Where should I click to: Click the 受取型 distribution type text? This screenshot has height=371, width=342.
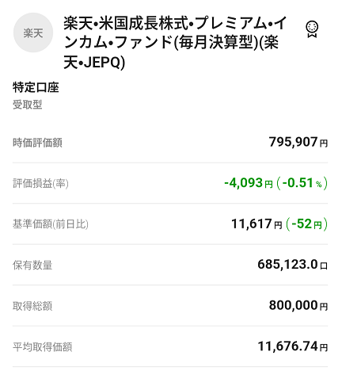[x=28, y=105]
